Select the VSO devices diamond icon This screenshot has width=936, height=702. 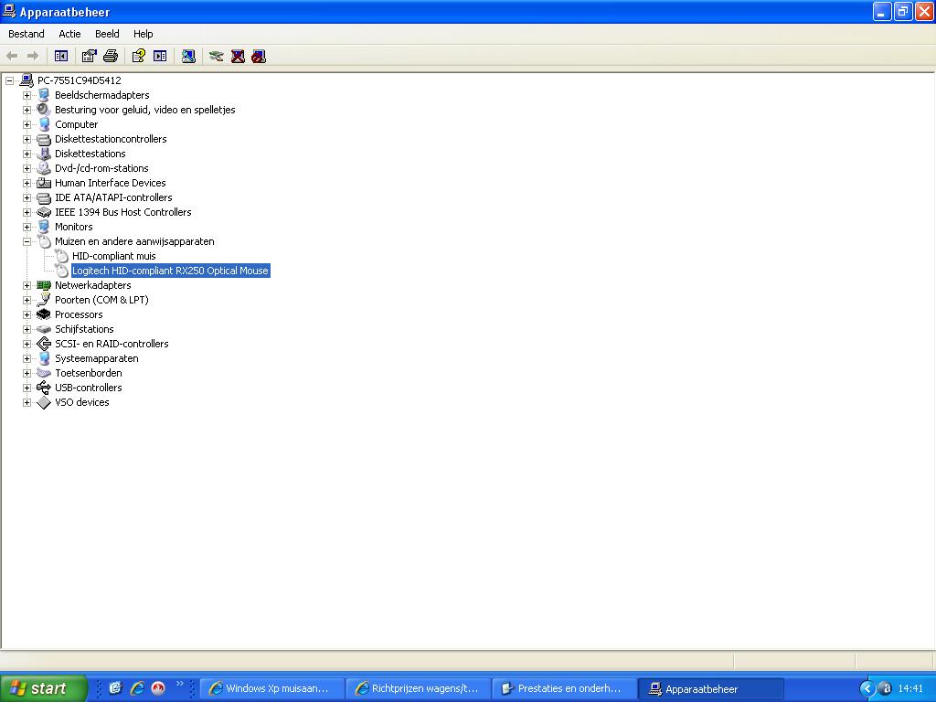44,402
